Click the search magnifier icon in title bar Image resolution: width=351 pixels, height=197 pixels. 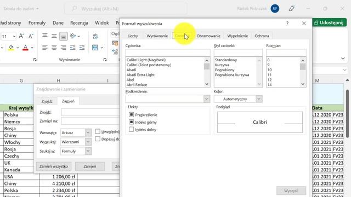(74, 9)
